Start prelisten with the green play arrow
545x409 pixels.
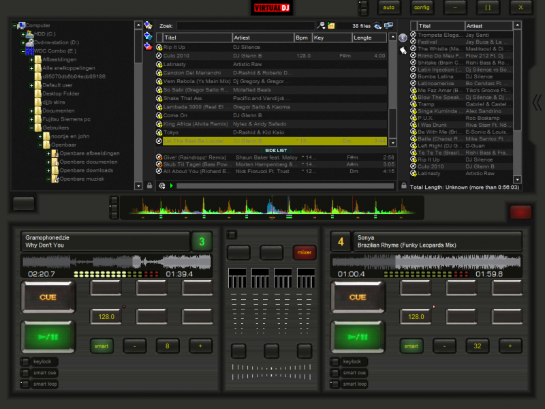(x=172, y=186)
